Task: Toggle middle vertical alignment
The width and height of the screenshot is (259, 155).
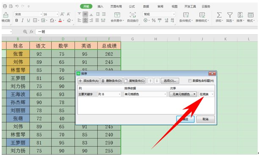Action: [85, 14]
